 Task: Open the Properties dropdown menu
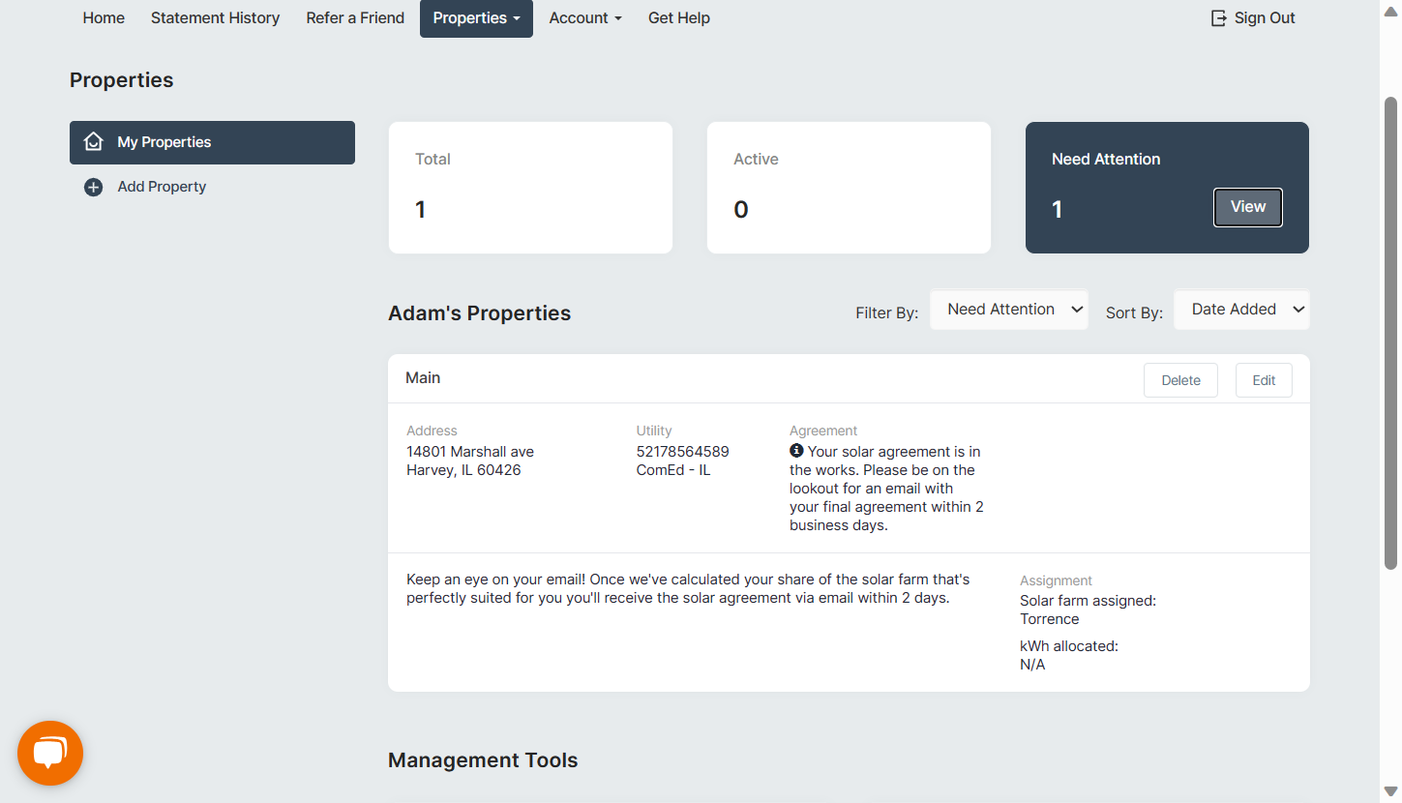point(476,18)
